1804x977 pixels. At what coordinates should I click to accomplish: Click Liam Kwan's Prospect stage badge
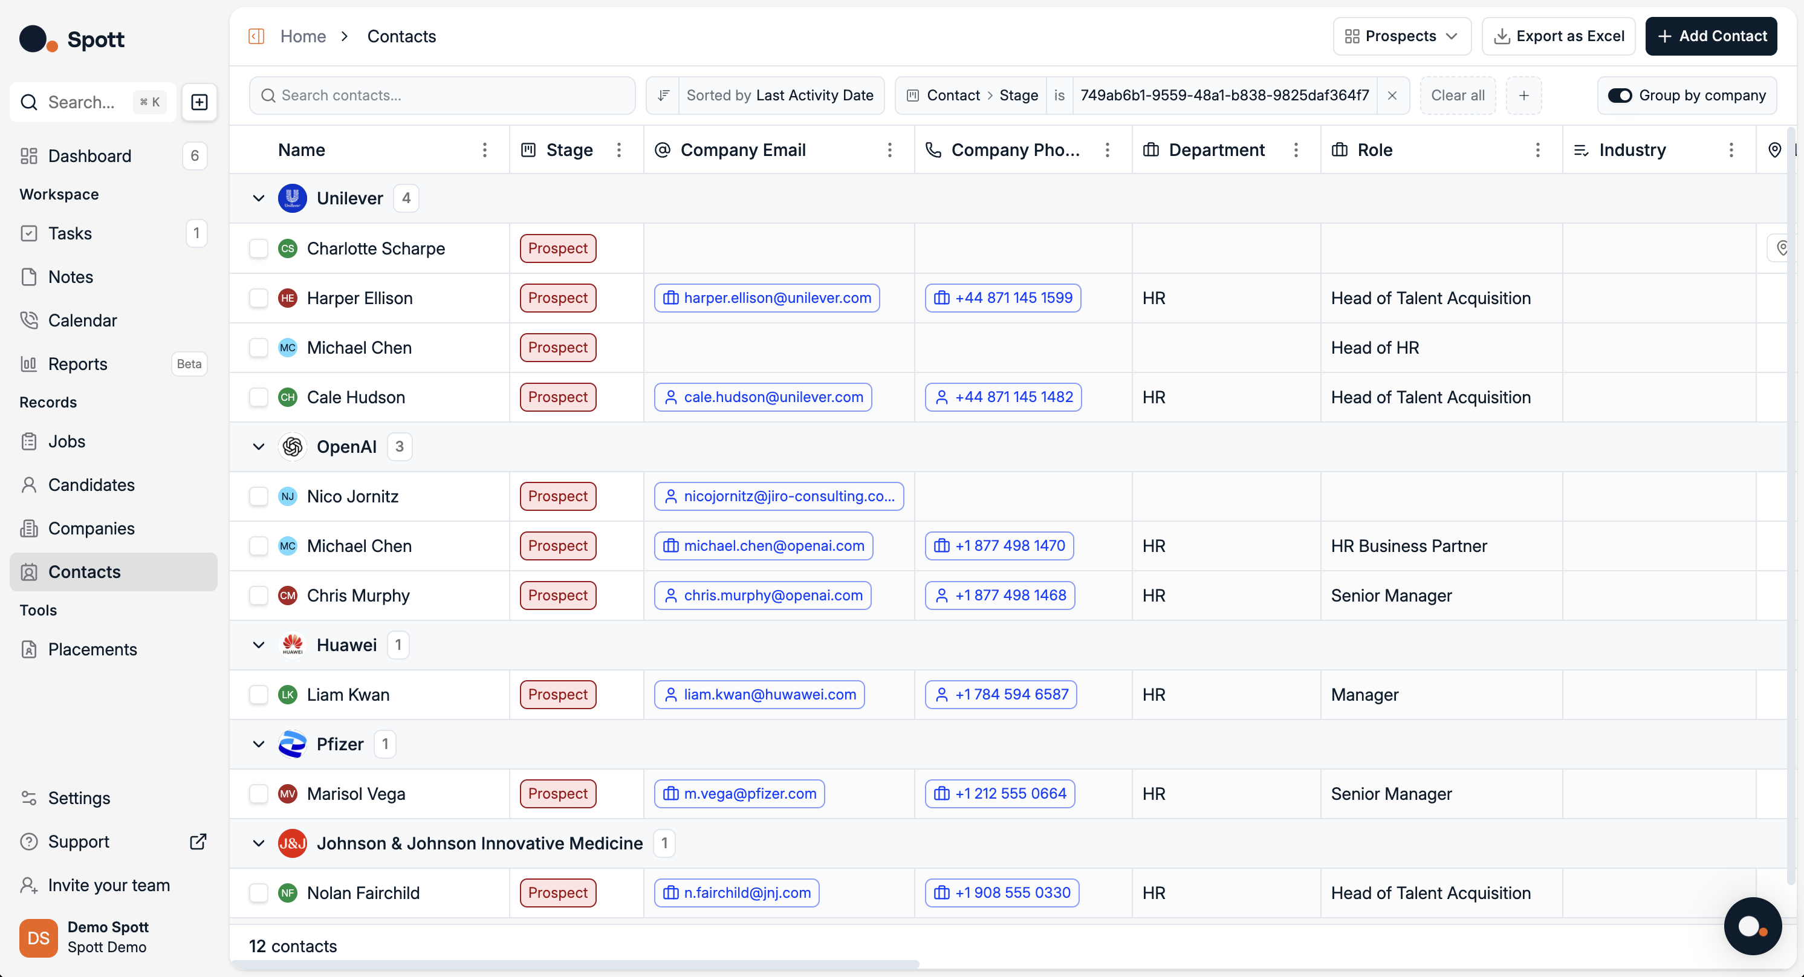(x=558, y=695)
